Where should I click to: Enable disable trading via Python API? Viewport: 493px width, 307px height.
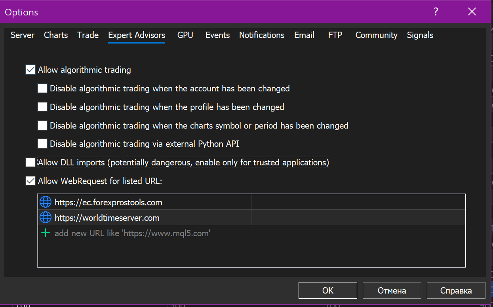click(42, 144)
